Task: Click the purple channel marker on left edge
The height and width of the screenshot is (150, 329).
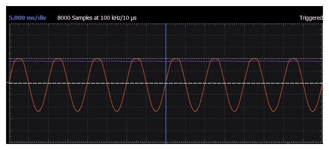Action: tap(8, 82)
